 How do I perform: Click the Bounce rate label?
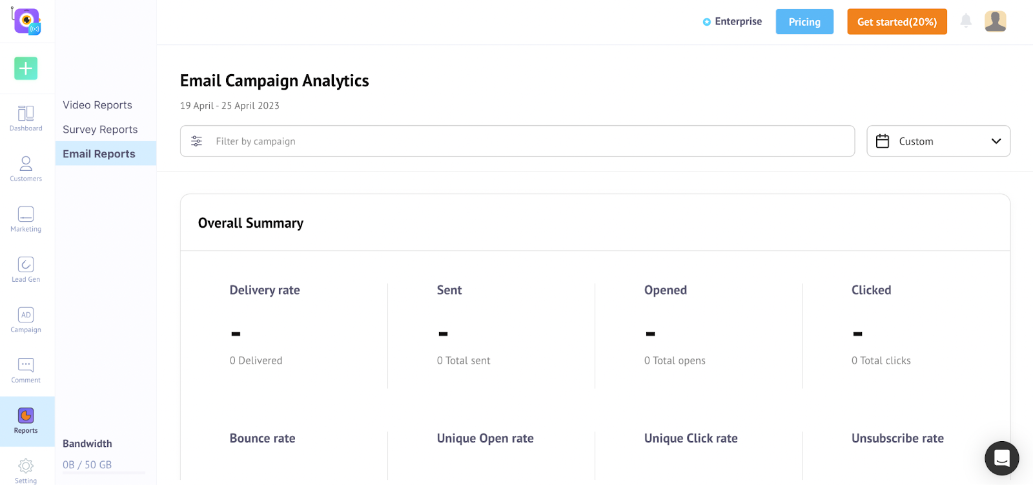point(262,439)
